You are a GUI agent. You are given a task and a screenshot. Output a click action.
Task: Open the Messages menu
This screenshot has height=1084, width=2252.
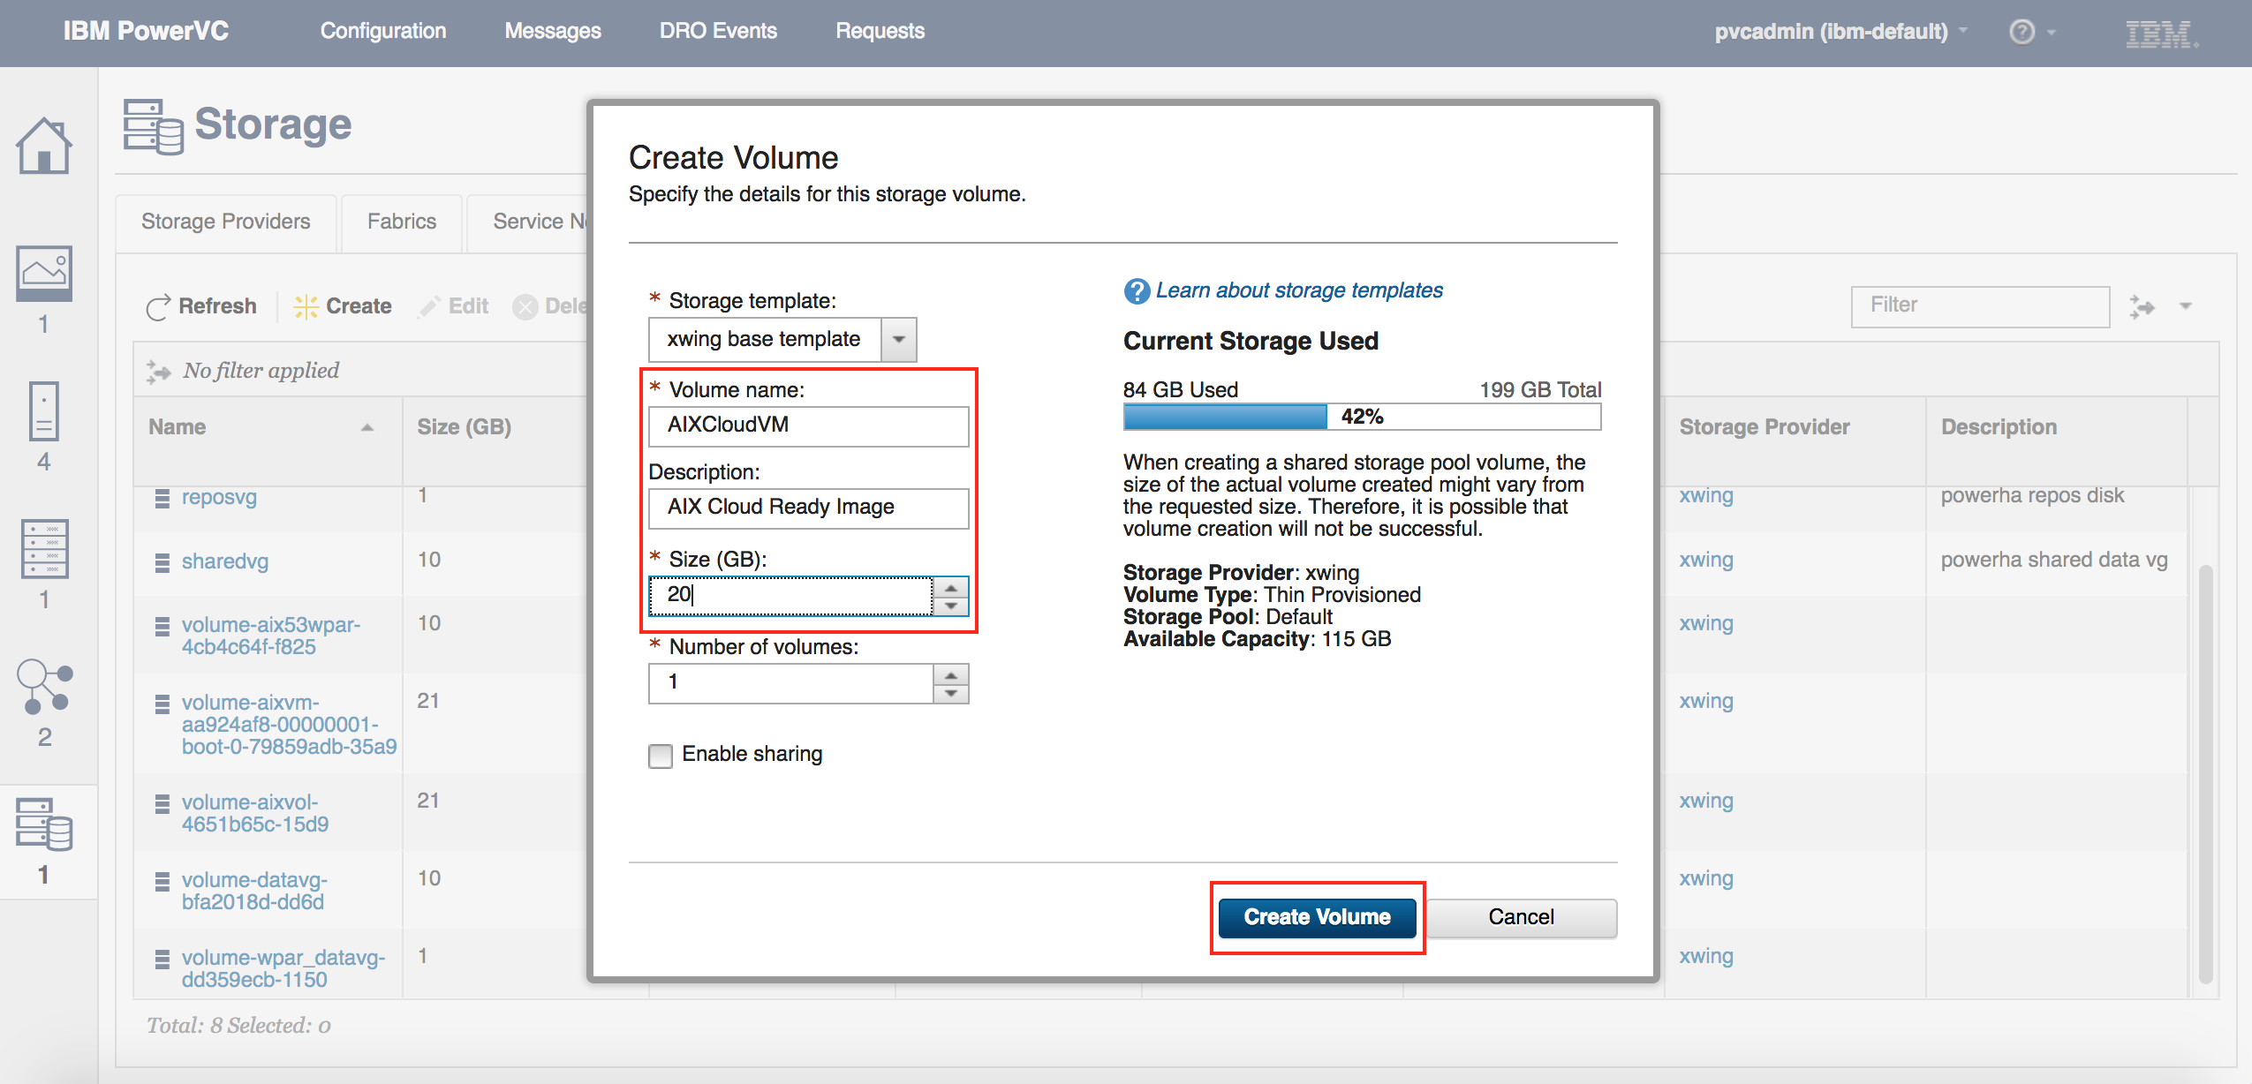click(553, 32)
